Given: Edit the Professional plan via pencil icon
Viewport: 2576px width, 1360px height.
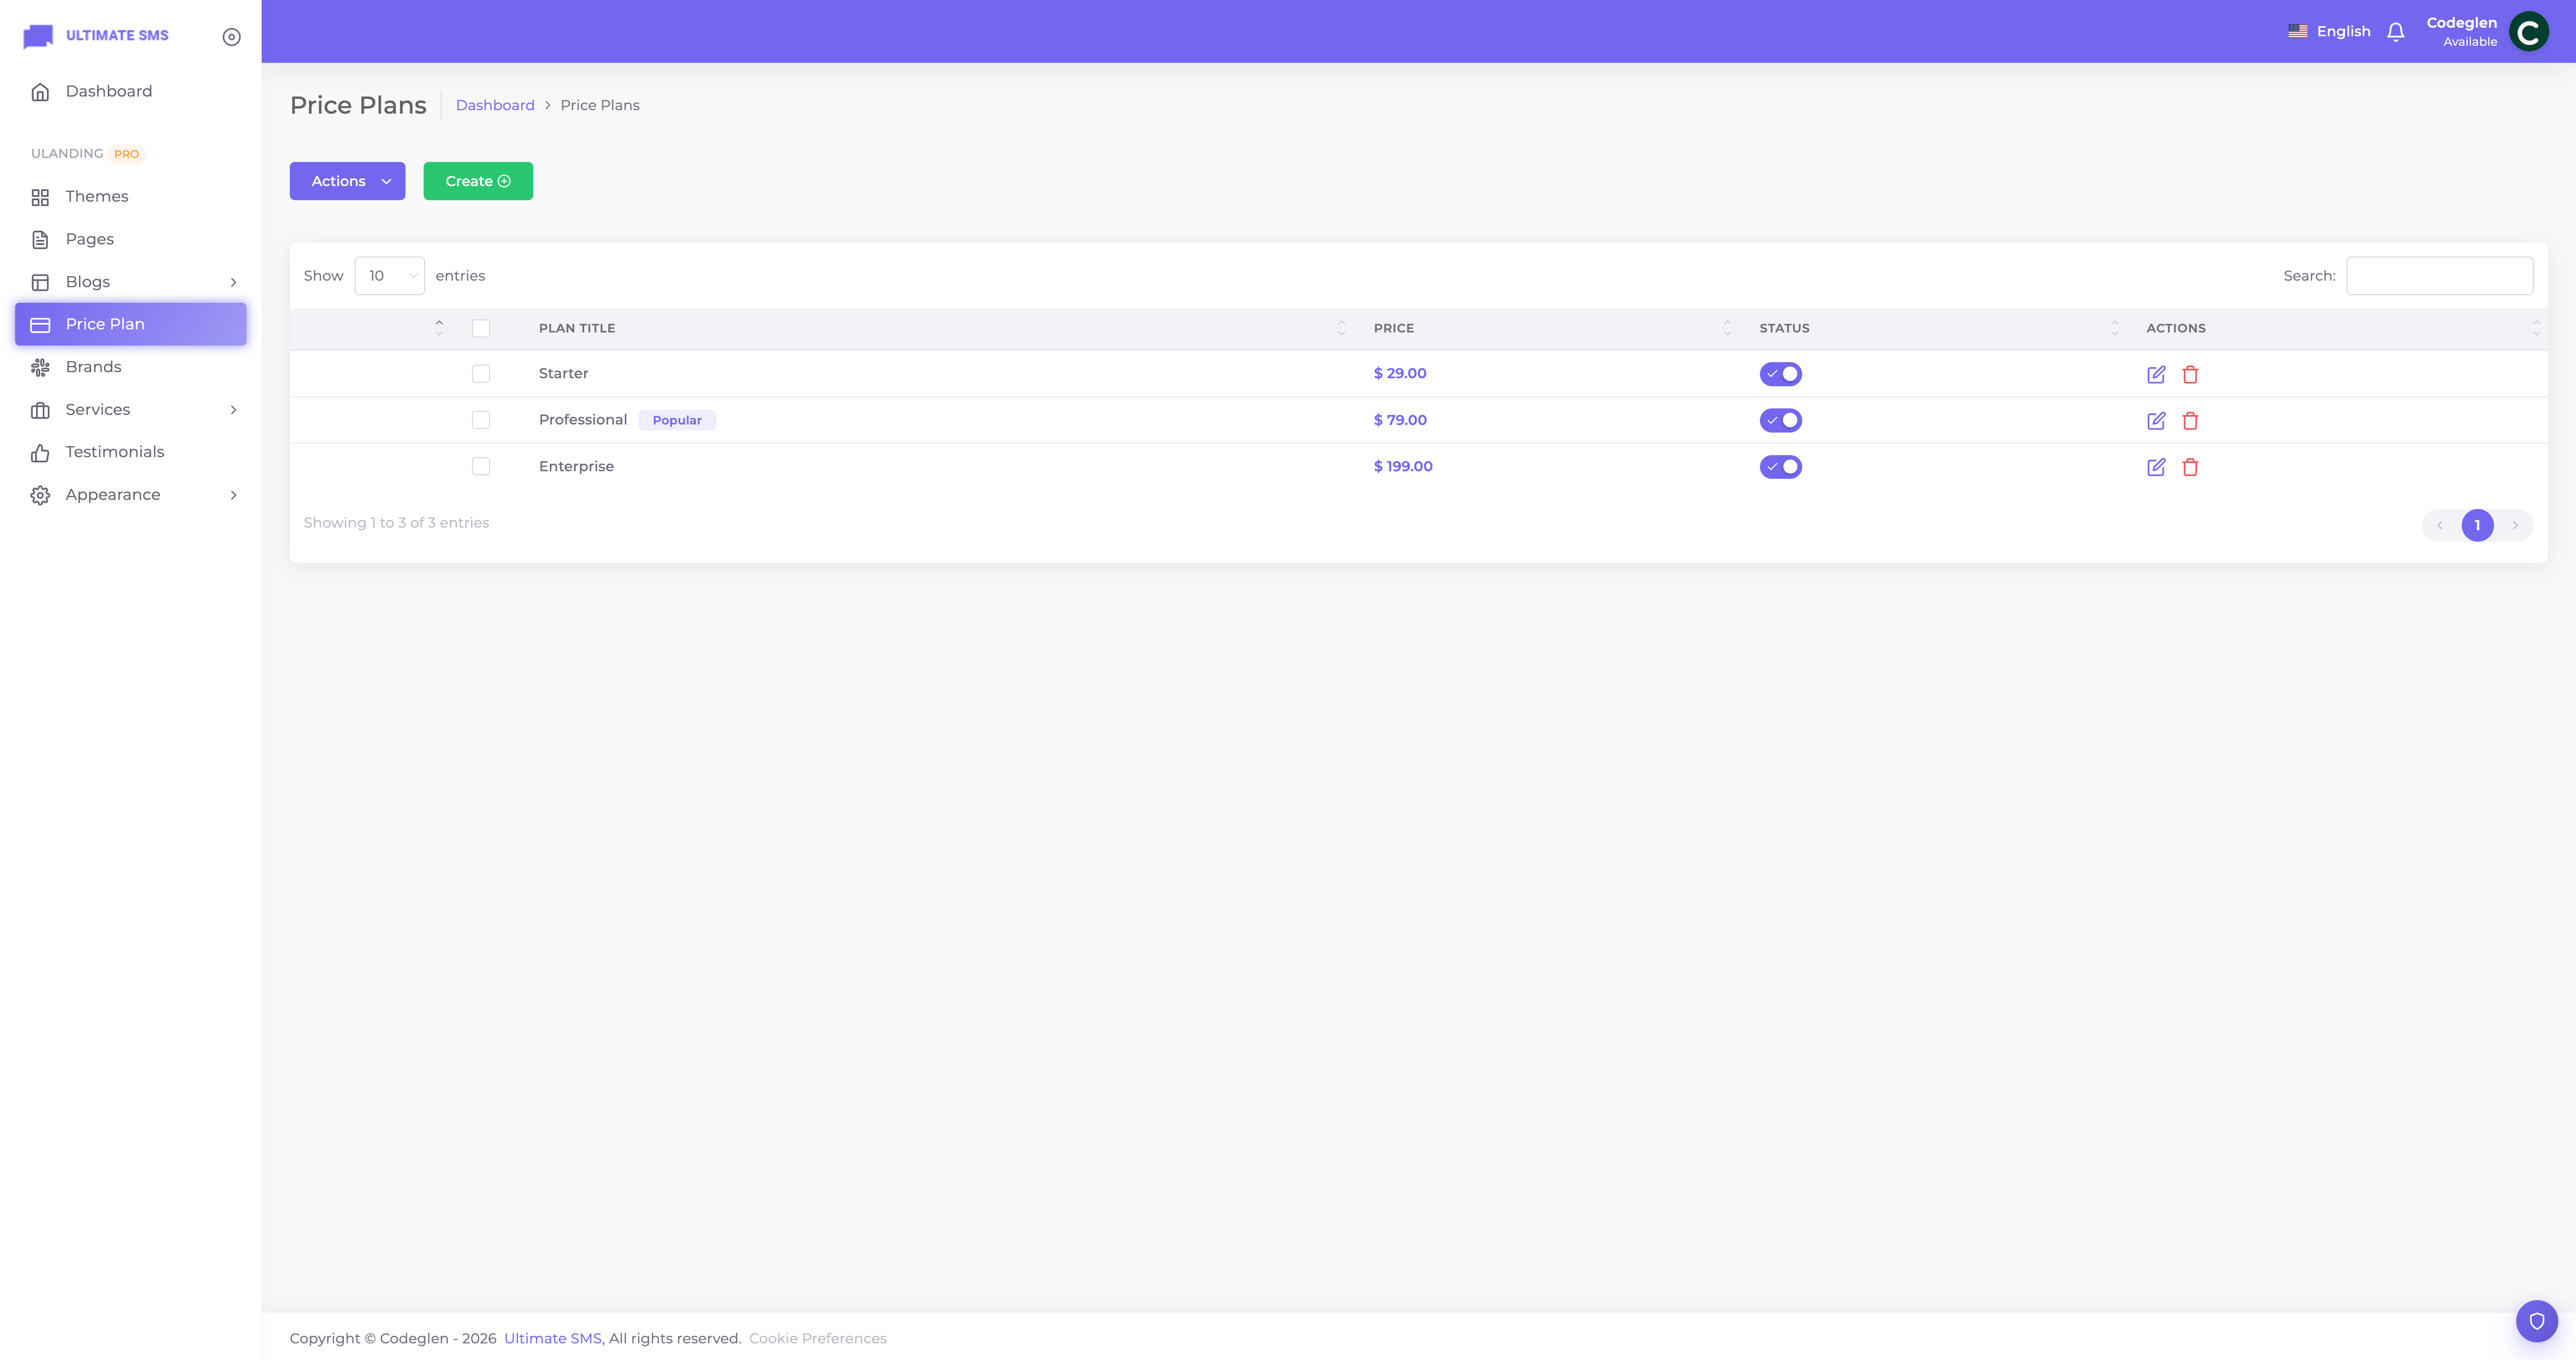Looking at the screenshot, I should (2156, 420).
